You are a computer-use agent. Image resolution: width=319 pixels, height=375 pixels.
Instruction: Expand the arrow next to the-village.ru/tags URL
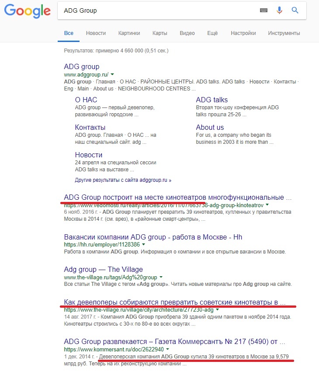click(x=161, y=277)
